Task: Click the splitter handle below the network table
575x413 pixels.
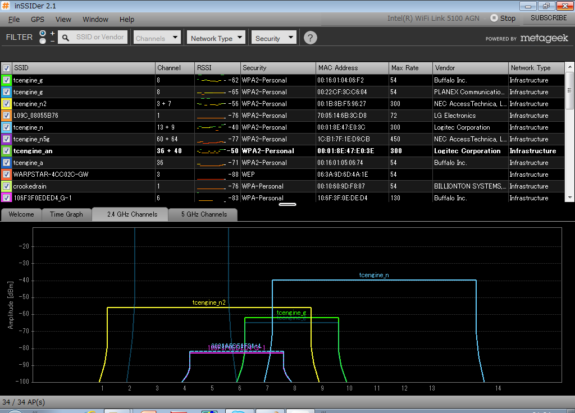Action: (x=287, y=204)
